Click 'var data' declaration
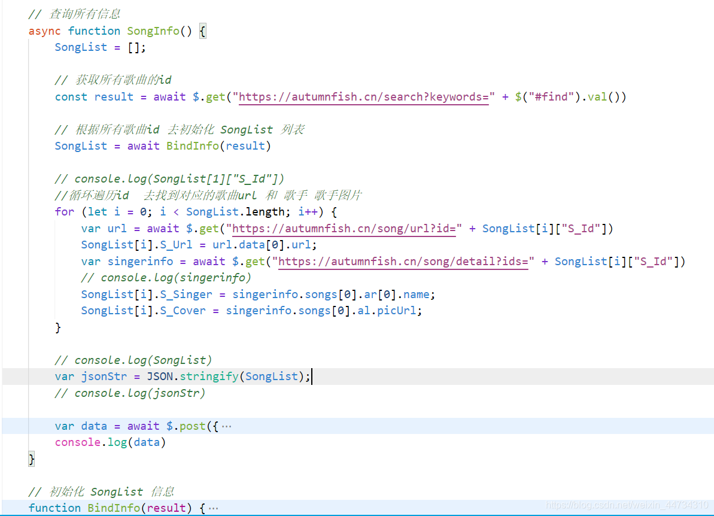This screenshot has height=516, width=714. point(81,426)
